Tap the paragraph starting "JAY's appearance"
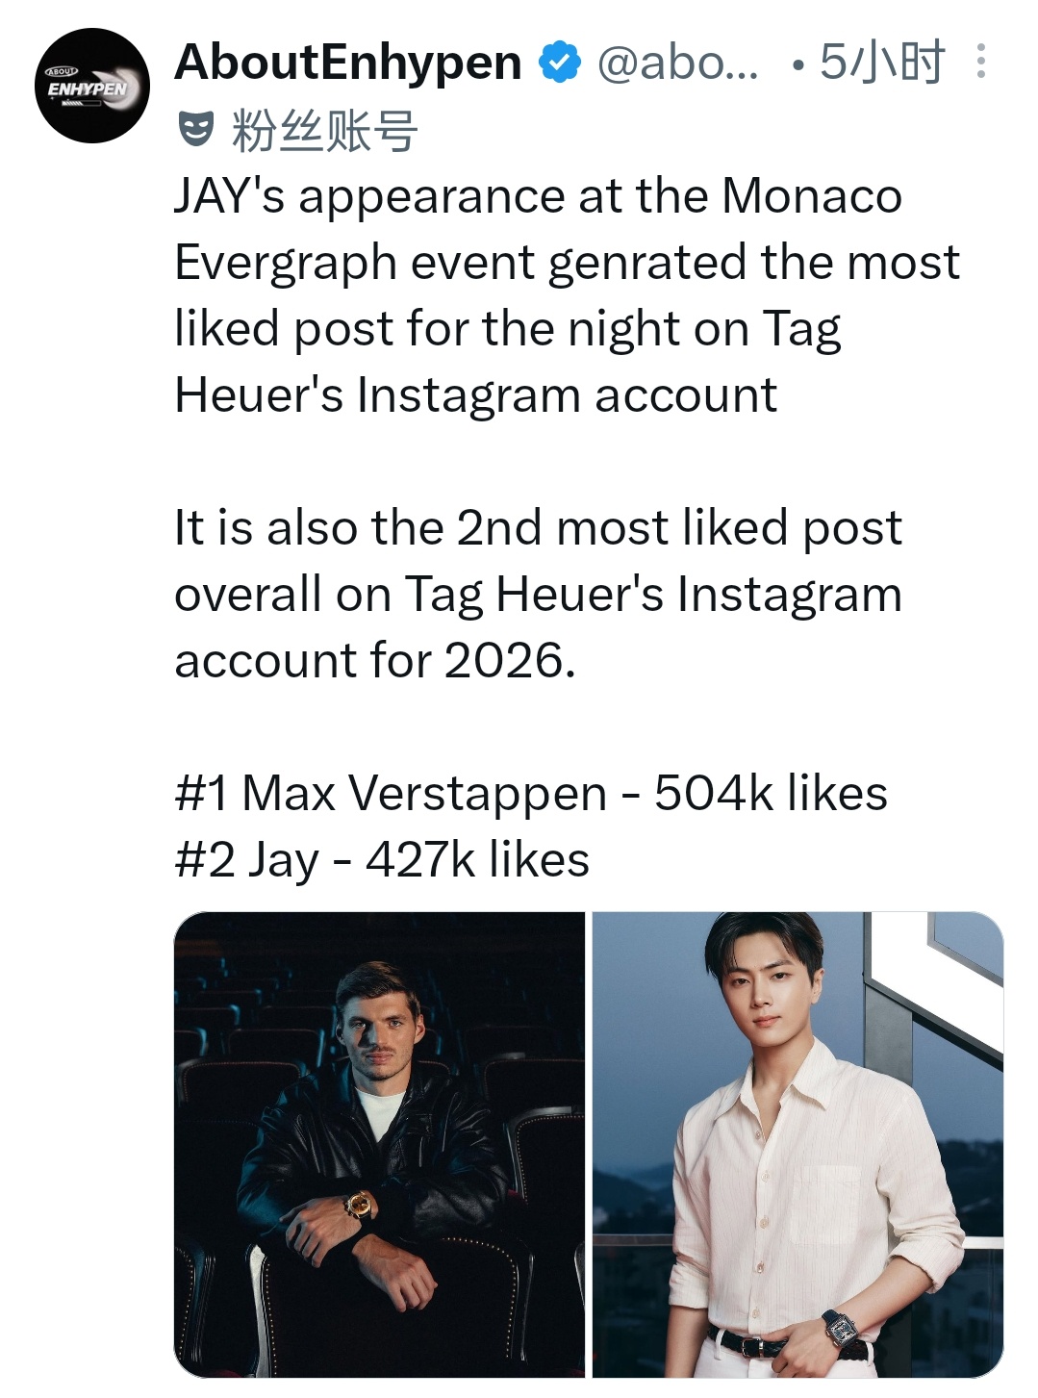 567,295
